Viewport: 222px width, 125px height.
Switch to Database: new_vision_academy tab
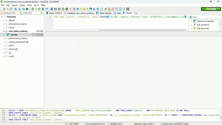tap(79, 13)
